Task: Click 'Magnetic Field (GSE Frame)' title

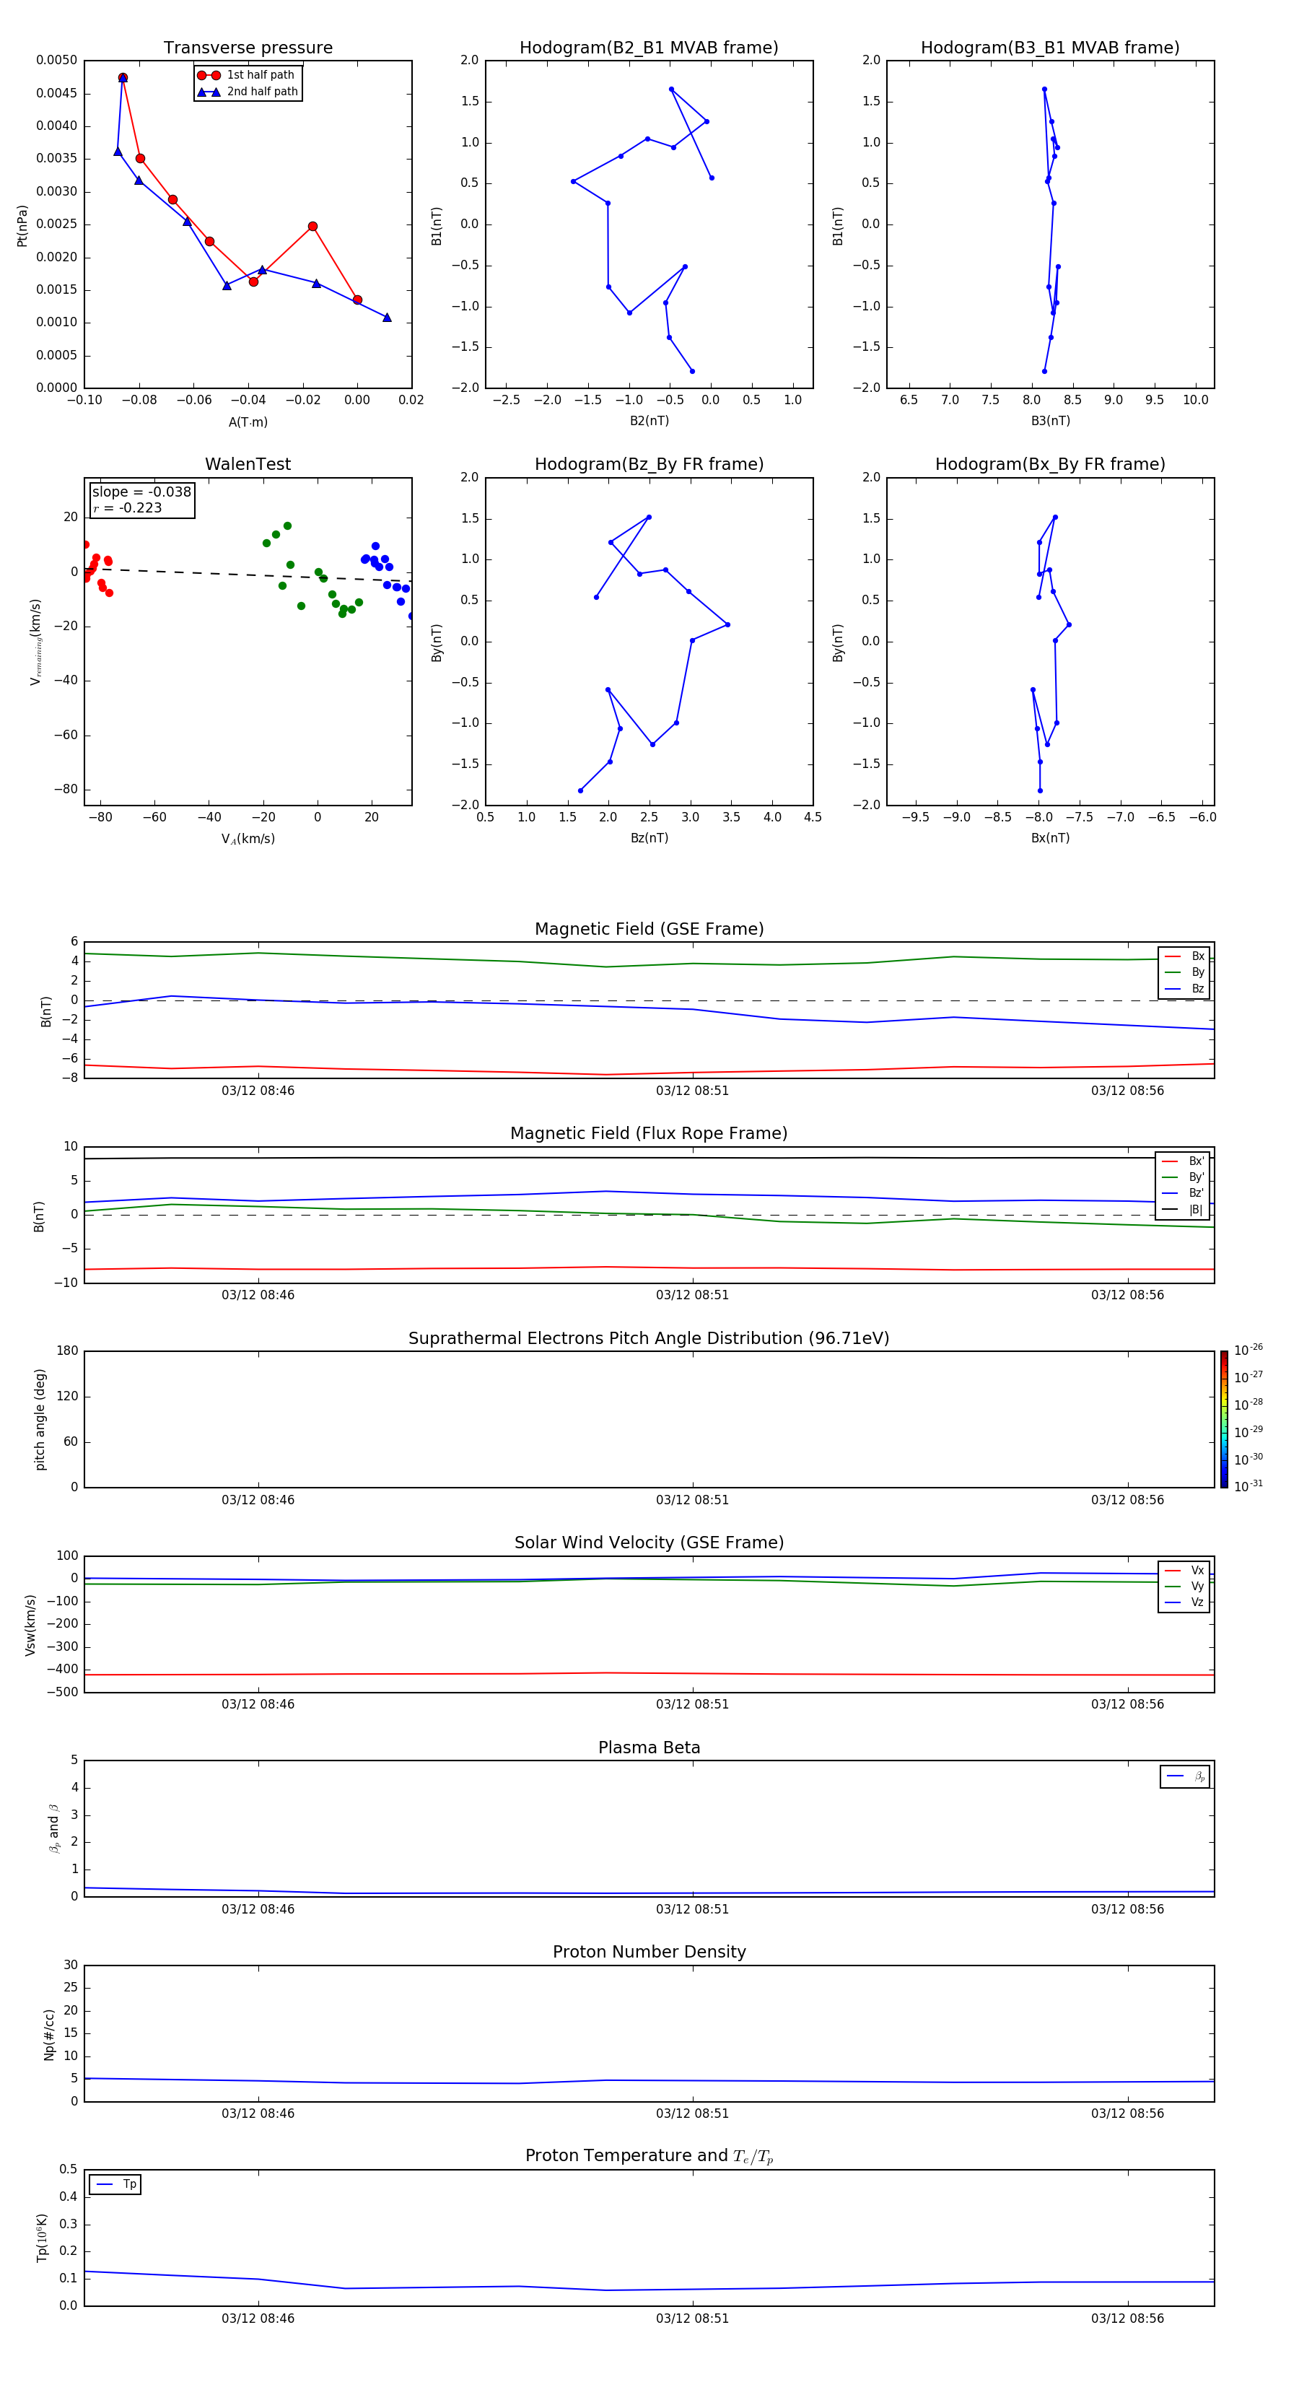Action: [649, 929]
